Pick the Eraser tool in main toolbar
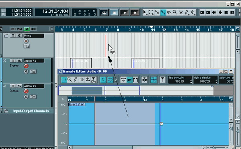The height and width of the screenshot is (149, 241). pos(169,12)
